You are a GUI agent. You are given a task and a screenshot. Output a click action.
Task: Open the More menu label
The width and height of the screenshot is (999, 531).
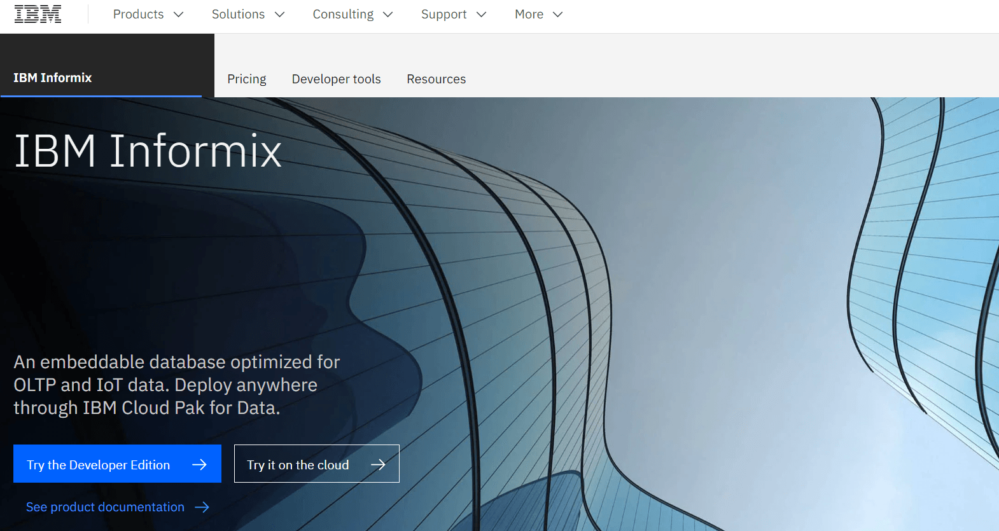[x=529, y=14]
